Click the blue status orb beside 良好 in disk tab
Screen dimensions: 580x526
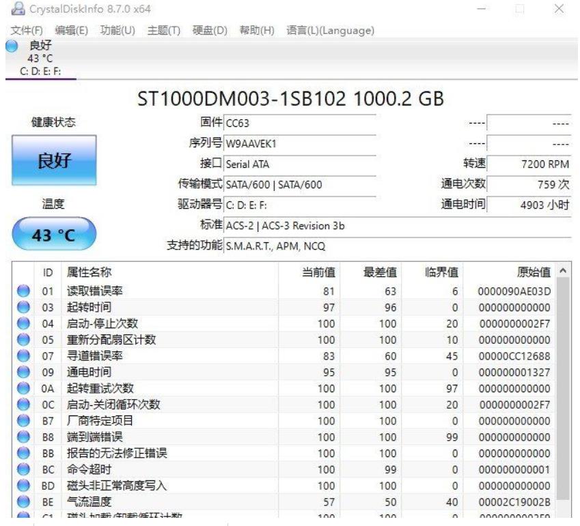[x=12, y=46]
